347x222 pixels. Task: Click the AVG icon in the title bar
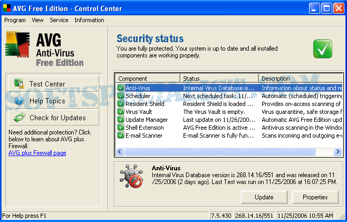pyautogui.click(x=7, y=8)
